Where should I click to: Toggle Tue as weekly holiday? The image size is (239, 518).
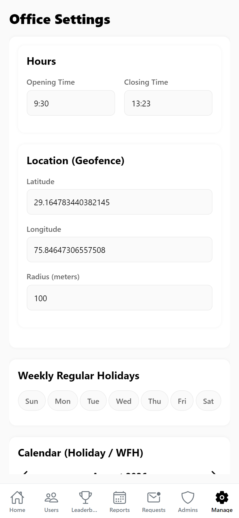pyautogui.click(x=93, y=401)
